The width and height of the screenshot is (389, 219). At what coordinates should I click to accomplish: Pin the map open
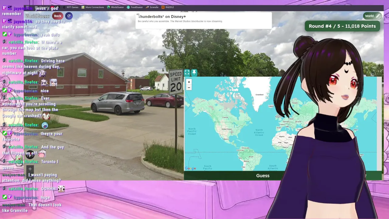pos(194,72)
